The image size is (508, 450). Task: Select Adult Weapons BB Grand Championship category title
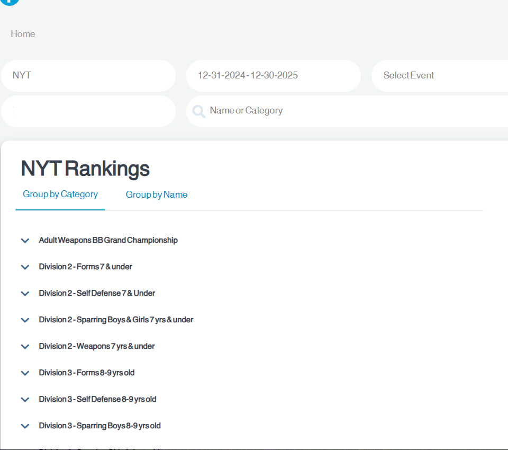point(108,240)
